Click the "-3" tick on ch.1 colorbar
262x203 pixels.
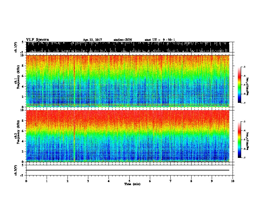(x=244, y=67)
